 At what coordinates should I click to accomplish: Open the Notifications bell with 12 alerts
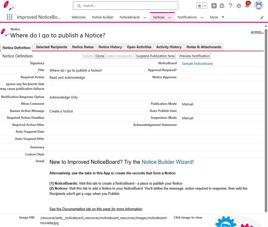pyautogui.click(x=247, y=5)
